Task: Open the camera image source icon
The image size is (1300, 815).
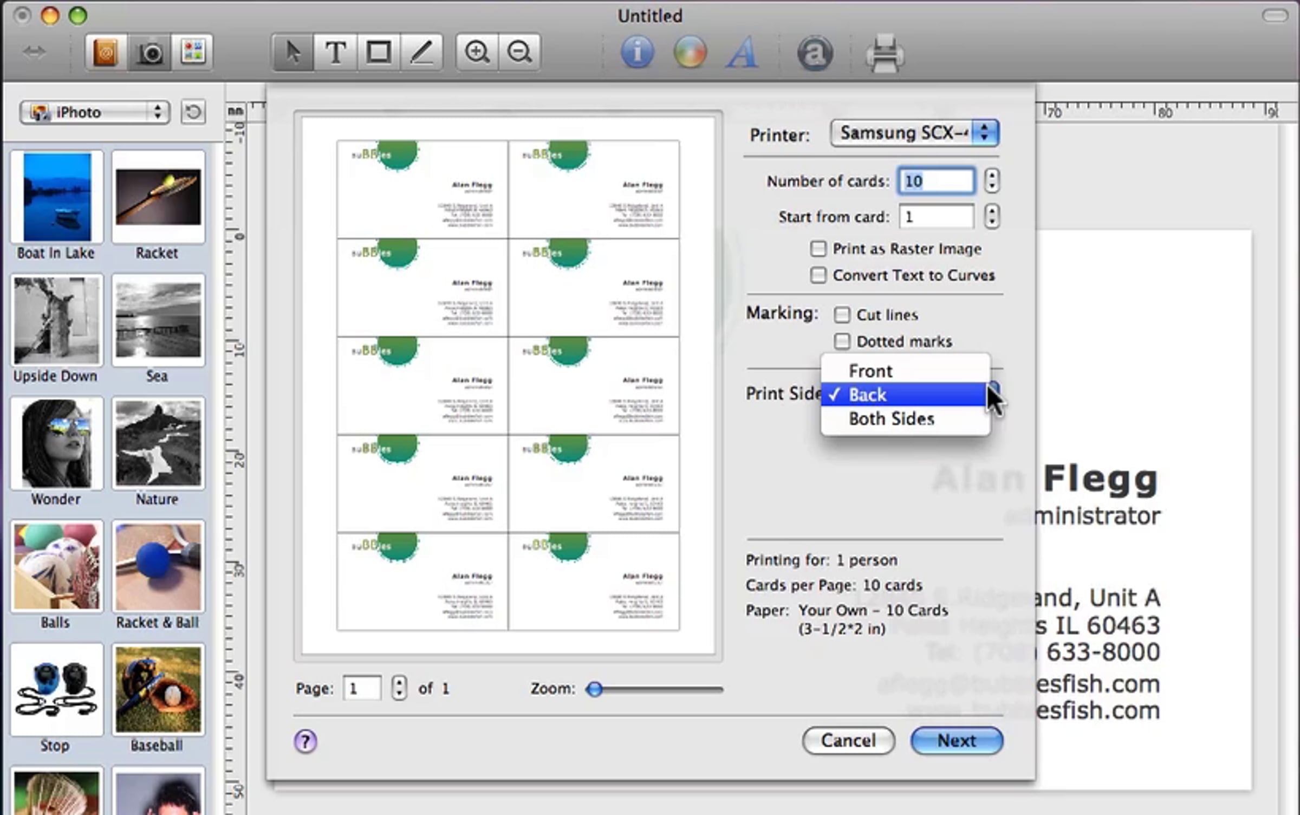Action: (149, 53)
